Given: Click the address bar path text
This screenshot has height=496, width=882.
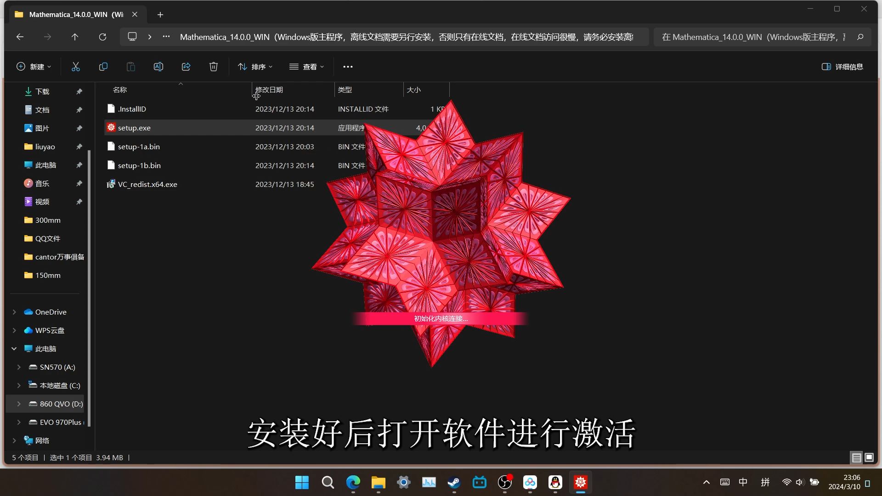Looking at the screenshot, I should pyautogui.click(x=407, y=37).
